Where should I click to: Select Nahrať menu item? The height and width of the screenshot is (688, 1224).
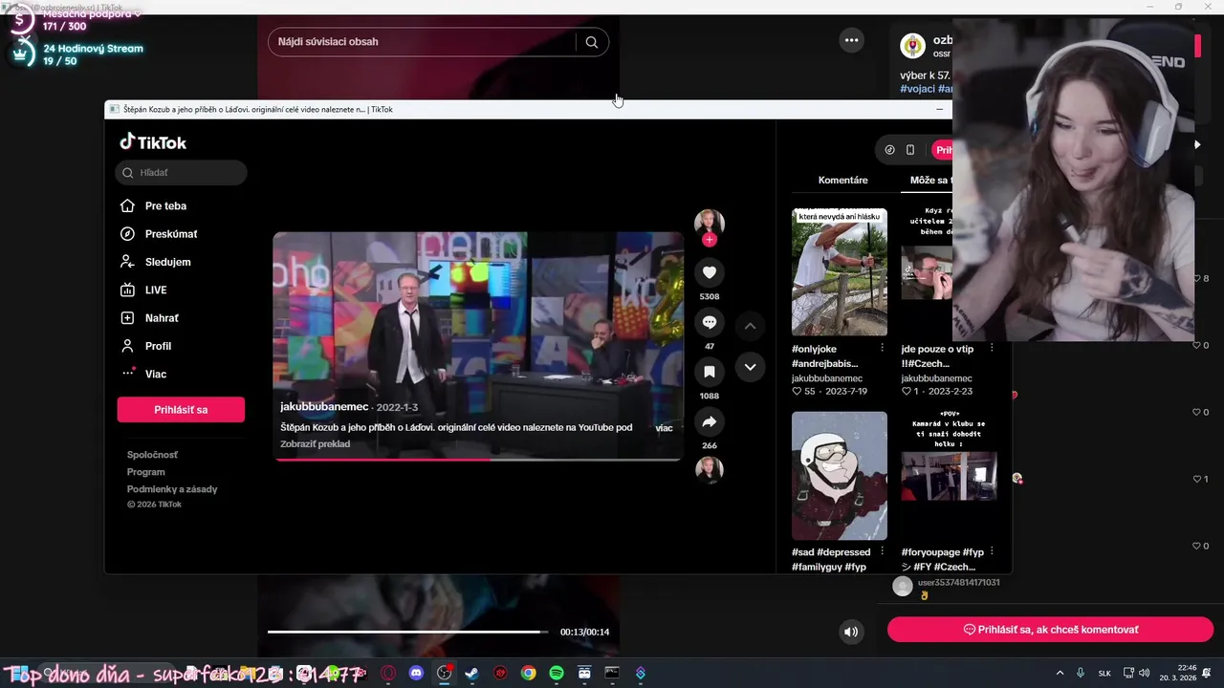coord(162,318)
